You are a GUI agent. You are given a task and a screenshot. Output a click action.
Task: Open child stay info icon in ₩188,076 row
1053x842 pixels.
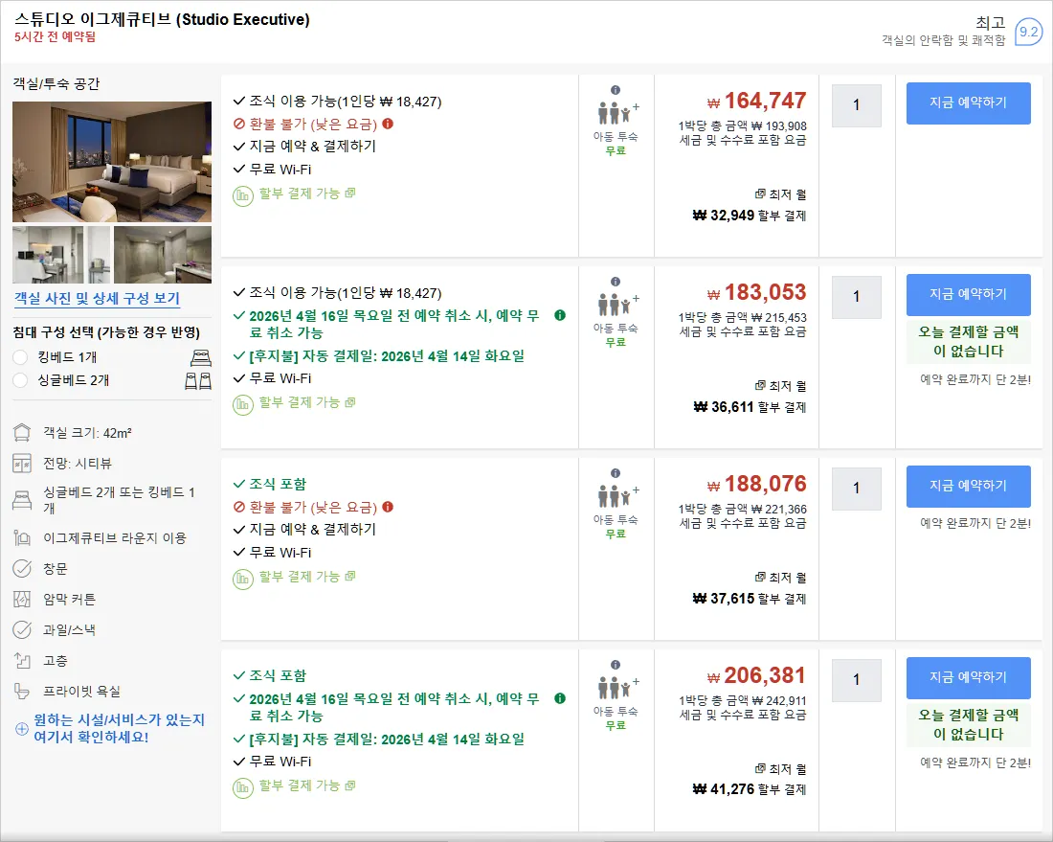(616, 473)
